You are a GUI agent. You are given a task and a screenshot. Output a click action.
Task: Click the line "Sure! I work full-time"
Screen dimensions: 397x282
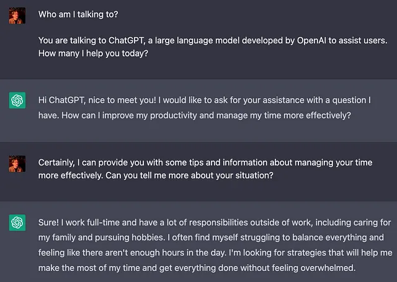pyautogui.click(x=215, y=223)
